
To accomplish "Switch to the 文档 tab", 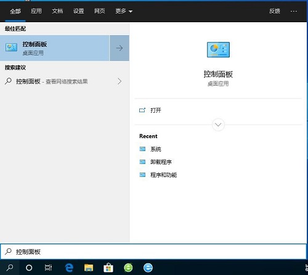I will pos(57,11).
